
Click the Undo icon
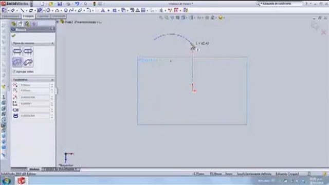pos(77,4)
